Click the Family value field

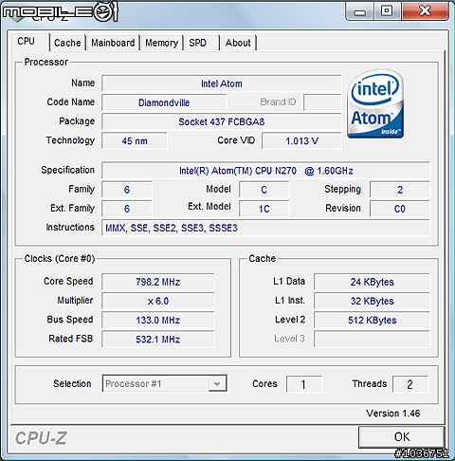point(127,190)
